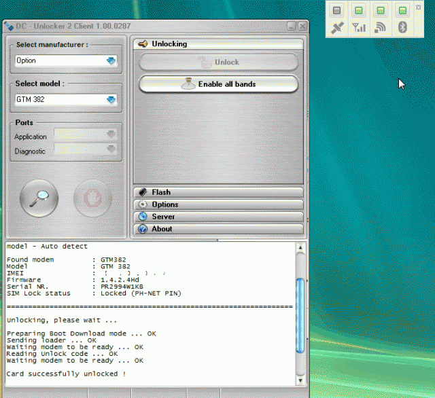Click 'Unlocking, please wait ...' log line
Image resolution: width=435 pixels, height=398 pixels.
(x=62, y=321)
